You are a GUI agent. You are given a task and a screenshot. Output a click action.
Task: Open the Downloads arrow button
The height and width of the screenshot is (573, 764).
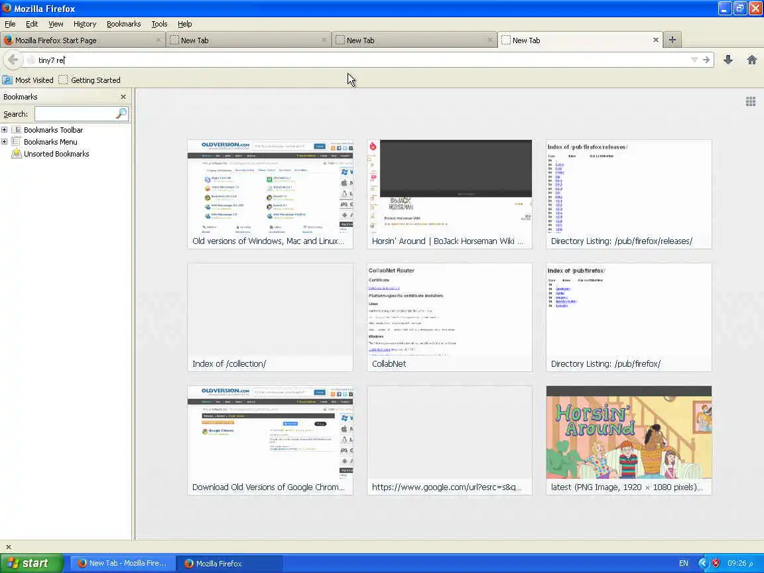pyautogui.click(x=728, y=60)
